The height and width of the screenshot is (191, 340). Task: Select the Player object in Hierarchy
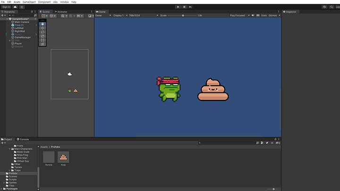pyautogui.click(x=18, y=43)
